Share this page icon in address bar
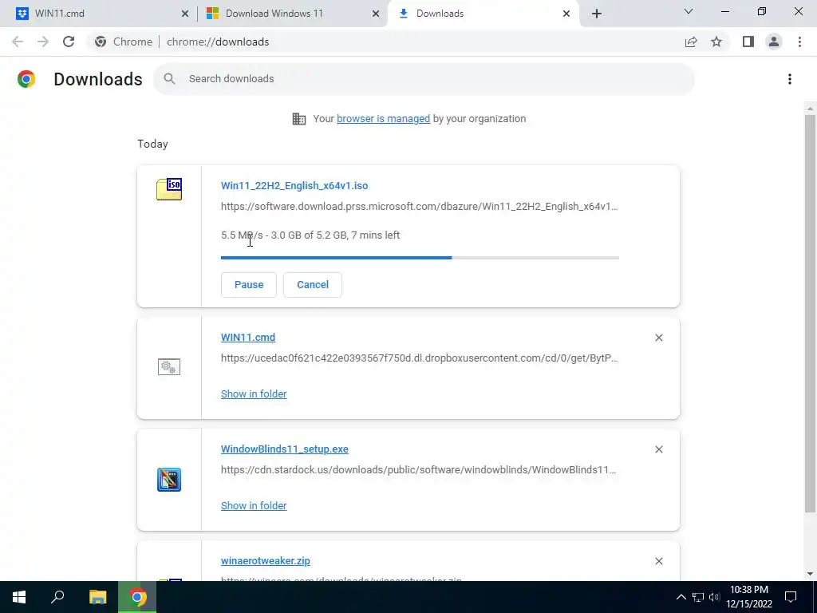This screenshot has height=613, width=817. point(691,42)
